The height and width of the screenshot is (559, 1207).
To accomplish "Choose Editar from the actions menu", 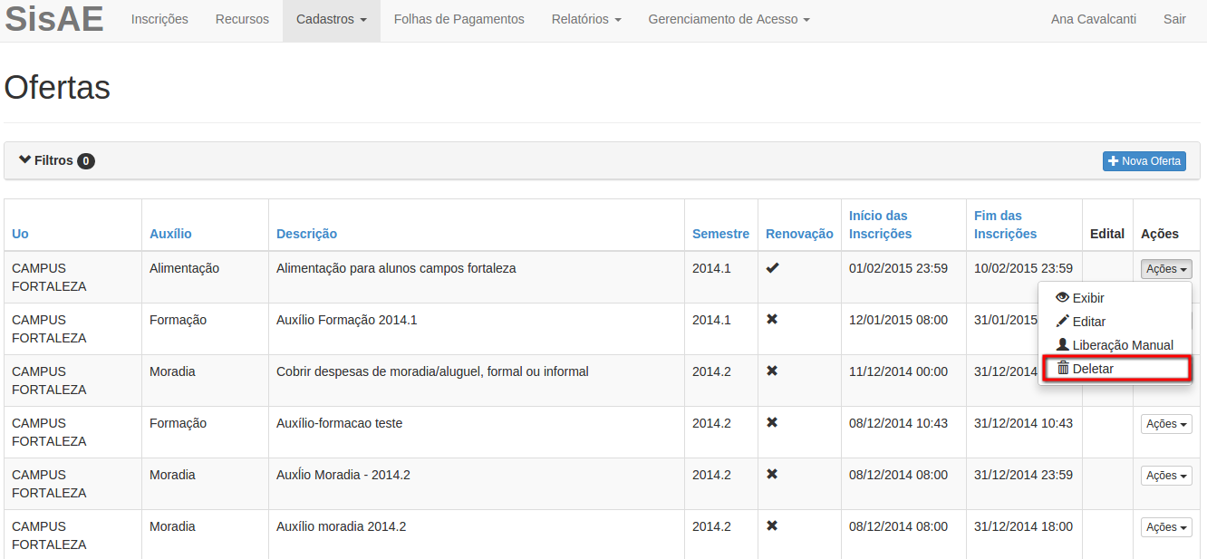I will pyautogui.click(x=1115, y=322).
